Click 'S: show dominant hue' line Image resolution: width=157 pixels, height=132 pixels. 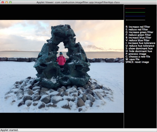point(139,48)
